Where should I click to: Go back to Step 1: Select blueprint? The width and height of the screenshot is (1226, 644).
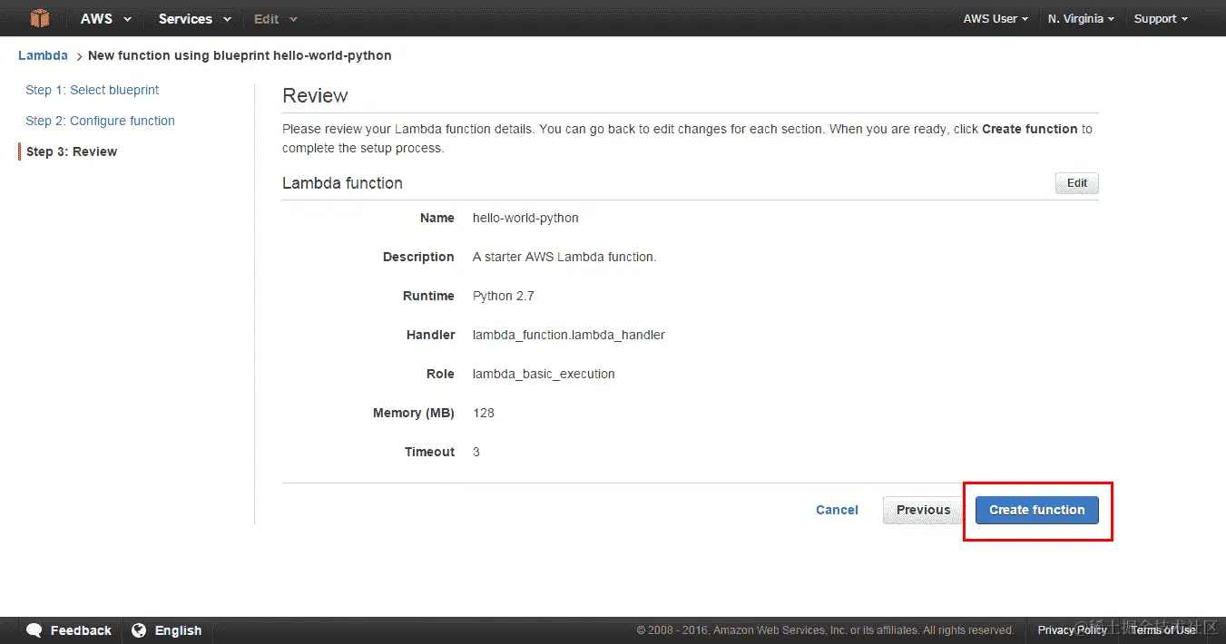(93, 90)
